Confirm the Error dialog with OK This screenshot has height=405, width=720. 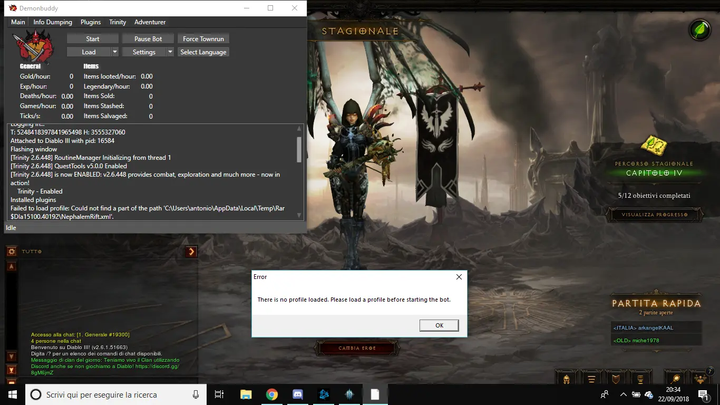tap(439, 325)
